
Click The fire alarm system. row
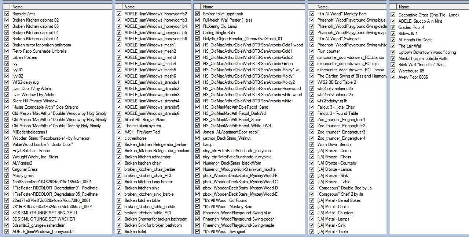[x=143, y=126]
